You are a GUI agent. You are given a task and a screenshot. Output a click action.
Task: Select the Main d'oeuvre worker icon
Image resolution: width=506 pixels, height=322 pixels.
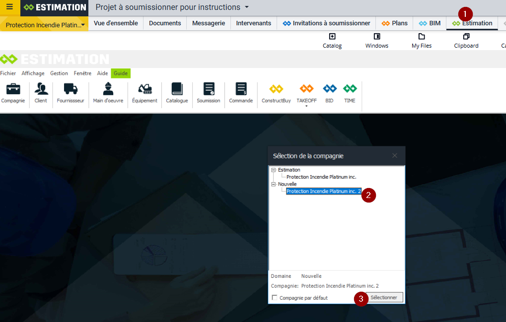(108, 89)
